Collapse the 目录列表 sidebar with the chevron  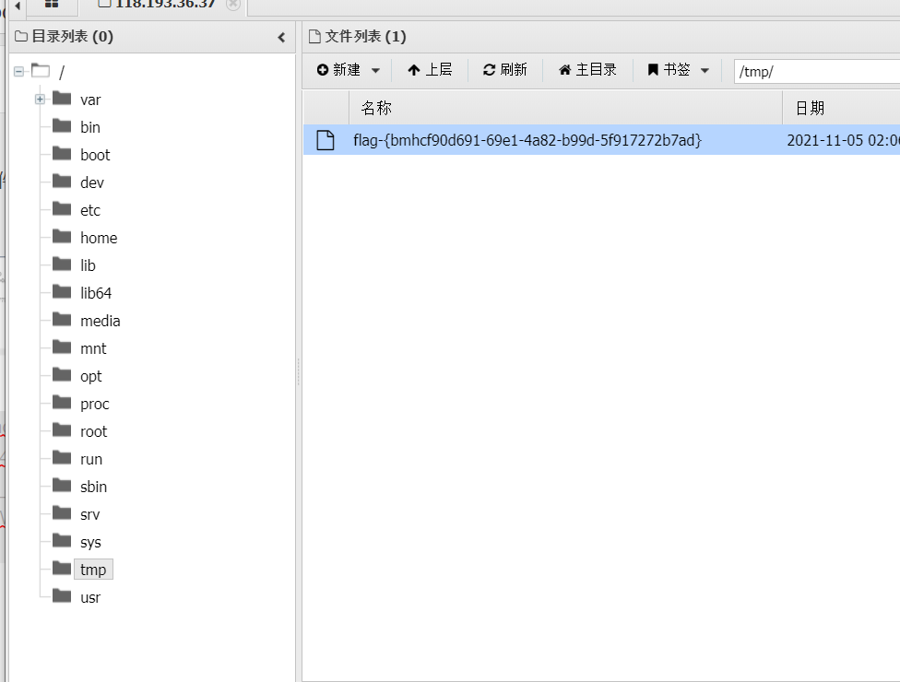coord(281,37)
